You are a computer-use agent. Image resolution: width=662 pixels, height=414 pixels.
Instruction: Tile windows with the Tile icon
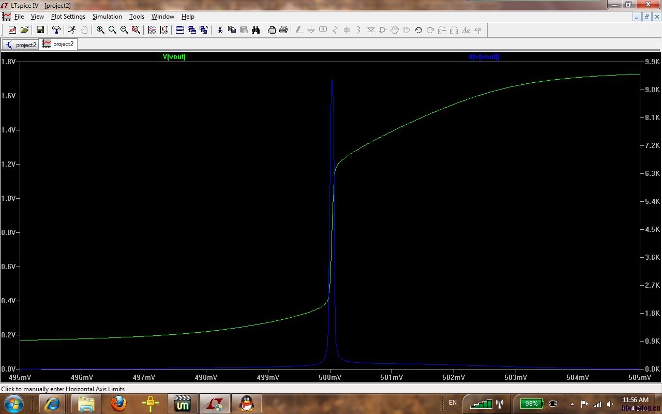coord(180,30)
